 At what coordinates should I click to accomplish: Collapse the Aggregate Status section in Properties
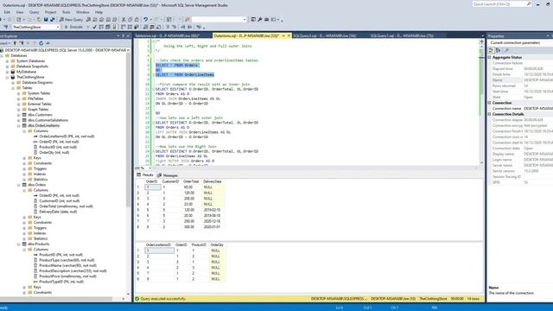(x=490, y=57)
